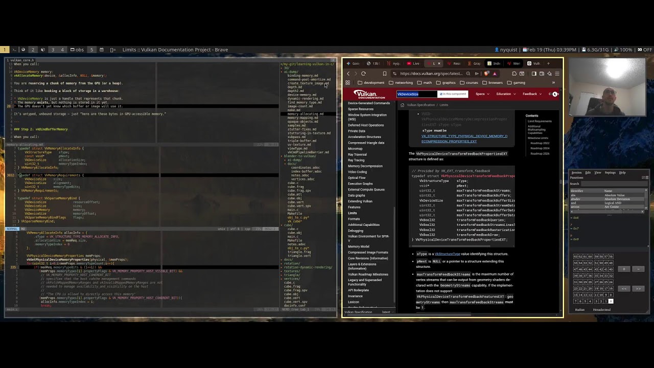Open the Brave Shields lion icon
This screenshot has width=654, height=368.
pos(486,74)
